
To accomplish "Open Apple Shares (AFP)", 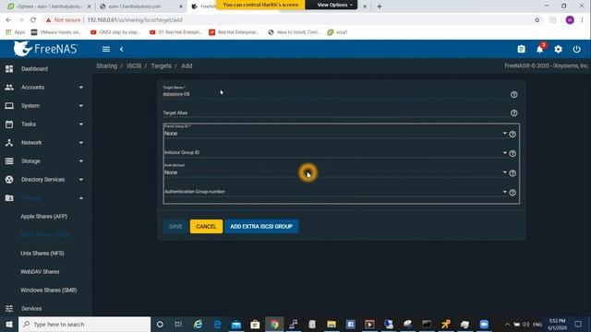I will click(44, 217).
